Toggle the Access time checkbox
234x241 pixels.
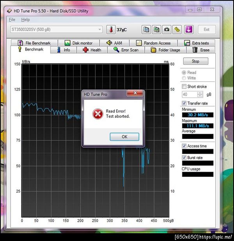pos(184,146)
